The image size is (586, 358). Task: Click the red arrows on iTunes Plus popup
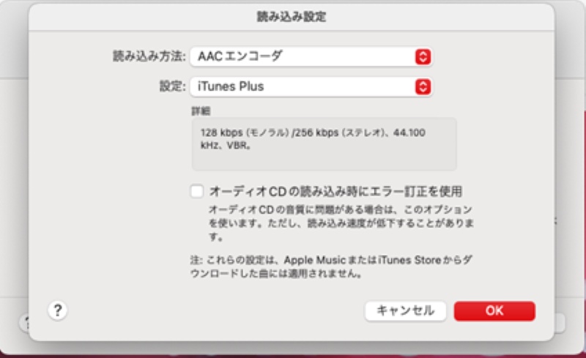(422, 86)
